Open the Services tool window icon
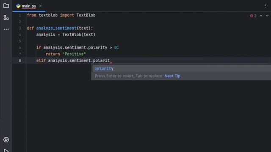Screen dimensions: 271x152 click(x=6, y=140)
